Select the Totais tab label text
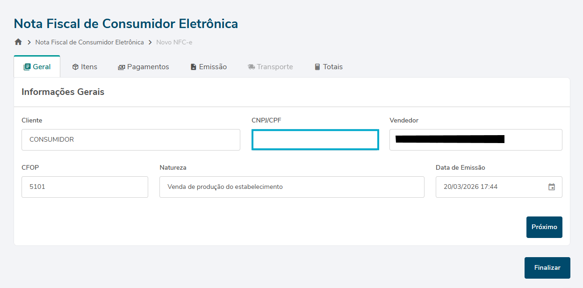The height and width of the screenshot is (288, 583). tap(333, 67)
